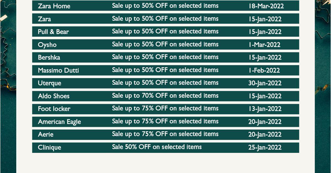
Task: Click the Bershka brand name
Action: coord(49,57)
